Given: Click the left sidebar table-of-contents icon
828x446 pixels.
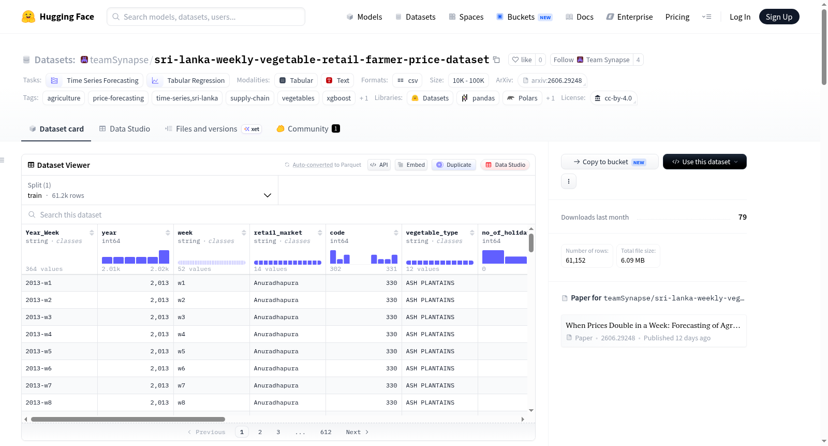Looking at the screenshot, I should [x=3, y=160].
